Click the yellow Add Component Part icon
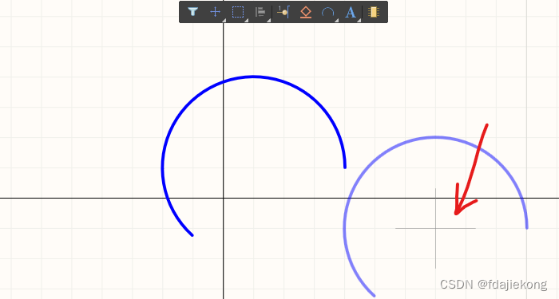 point(373,12)
